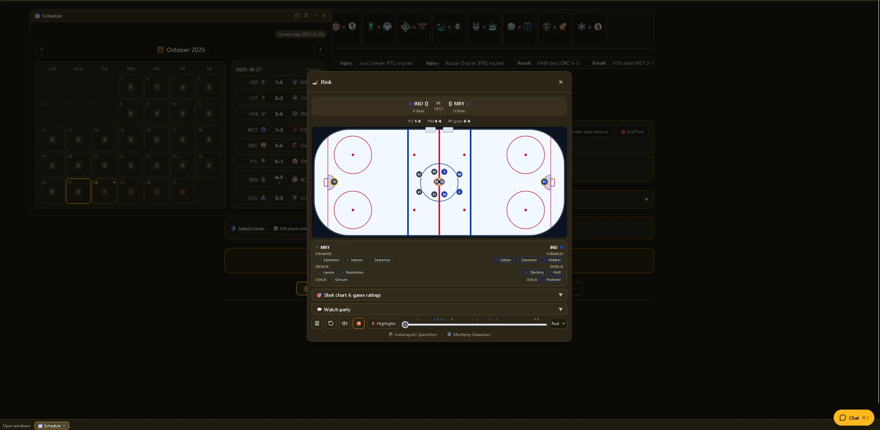Open the Real playback speed dropdown

[558, 323]
